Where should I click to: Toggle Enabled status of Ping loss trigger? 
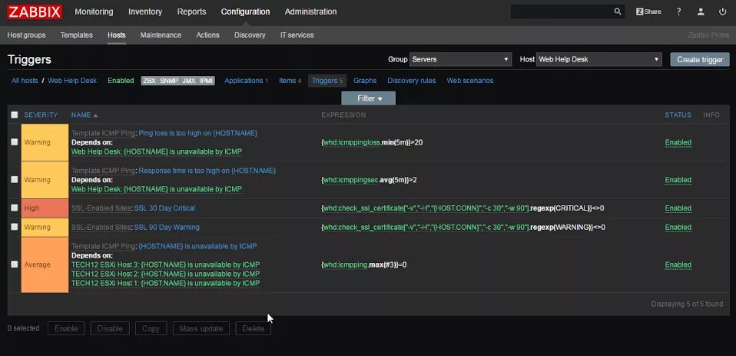pos(678,142)
